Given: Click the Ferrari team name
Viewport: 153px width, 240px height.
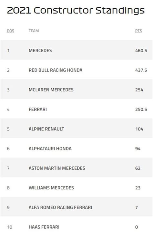Looking at the screenshot, I should coord(38,109).
